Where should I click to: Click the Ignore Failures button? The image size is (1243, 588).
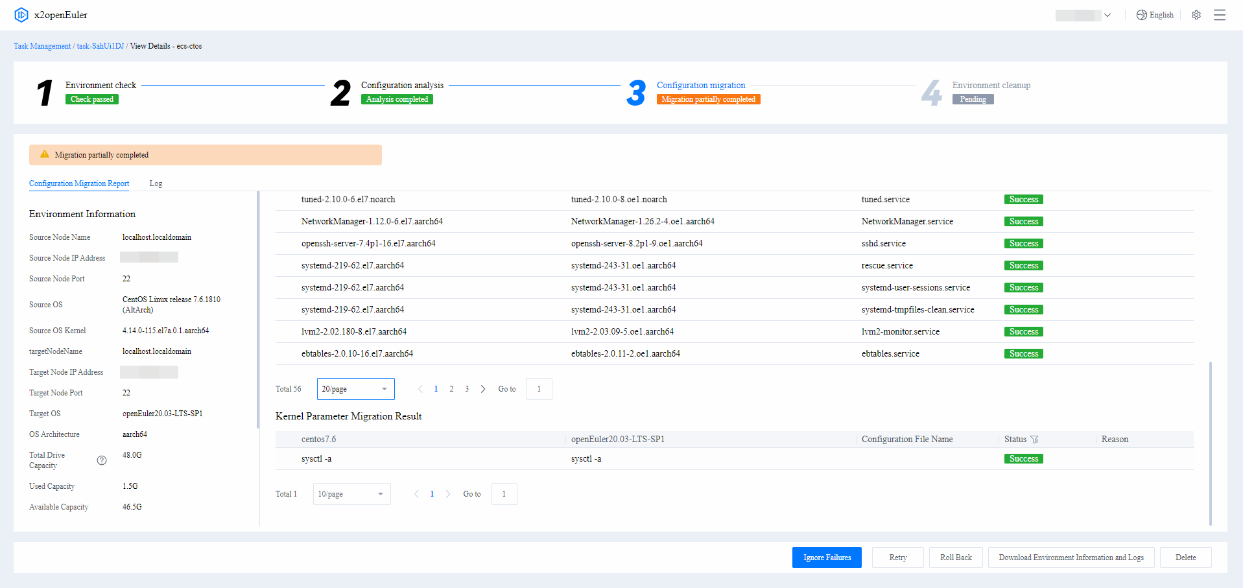(x=827, y=558)
